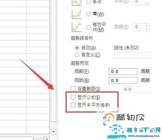
Task: Click the spreadsheet vertical scrollbar down arrow
Action: [x=53, y=132]
